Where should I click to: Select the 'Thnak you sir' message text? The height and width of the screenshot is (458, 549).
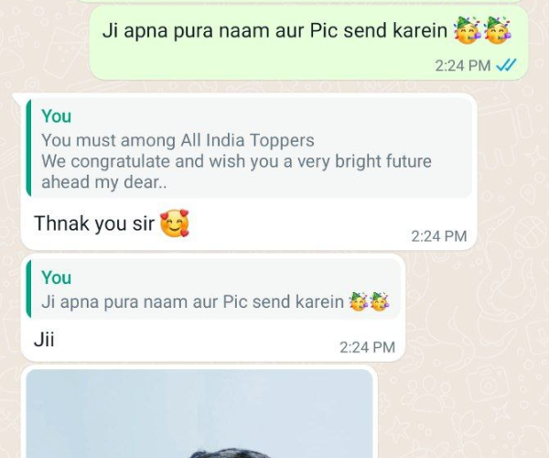coord(94,224)
